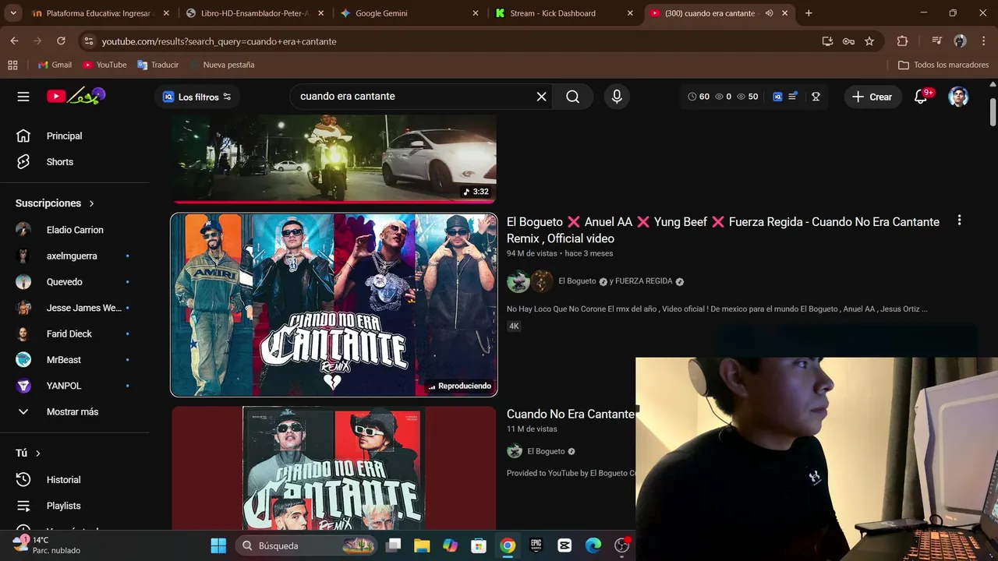The image size is (998, 561).
Task: Open a new Chrome tab
Action: [809, 13]
